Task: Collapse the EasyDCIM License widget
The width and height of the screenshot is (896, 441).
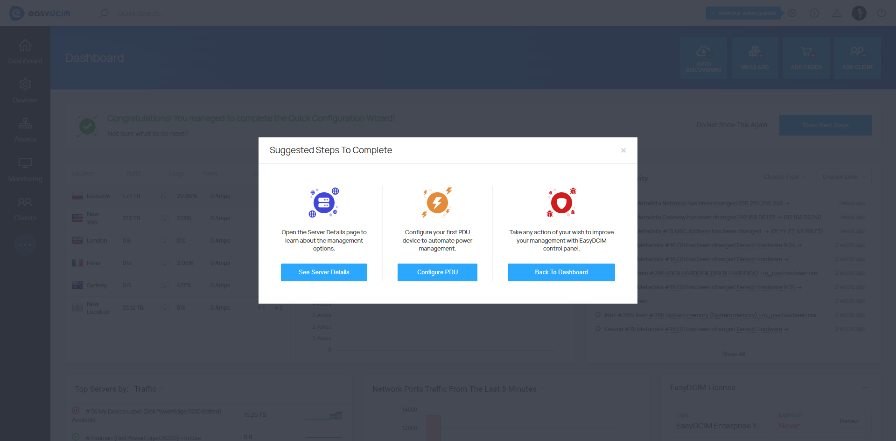Action: tap(865, 387)
